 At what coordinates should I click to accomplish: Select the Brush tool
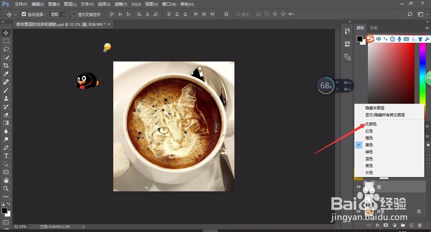click(x=6, y=90)
